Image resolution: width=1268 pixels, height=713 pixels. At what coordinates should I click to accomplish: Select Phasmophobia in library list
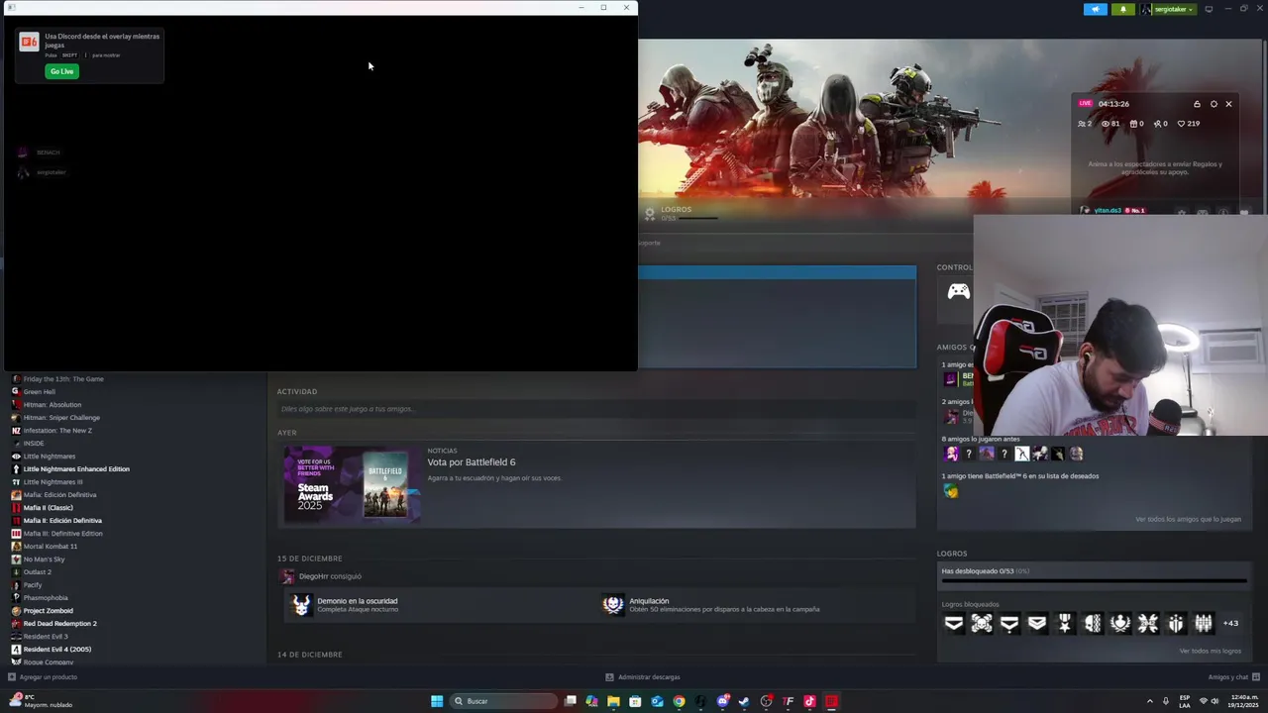(x=46, y=598)
